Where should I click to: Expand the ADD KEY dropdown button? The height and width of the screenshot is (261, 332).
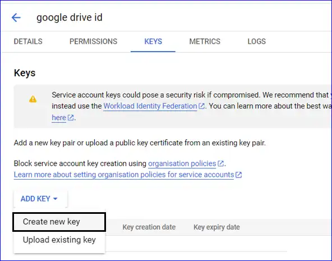40,199
